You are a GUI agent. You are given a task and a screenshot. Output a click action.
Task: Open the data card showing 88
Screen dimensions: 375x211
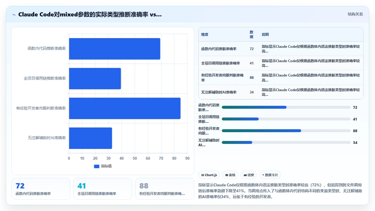(x=164, y=189)
